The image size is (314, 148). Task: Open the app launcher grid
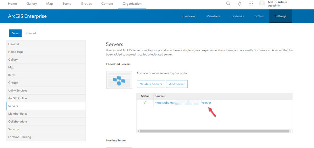coord(251,3)
